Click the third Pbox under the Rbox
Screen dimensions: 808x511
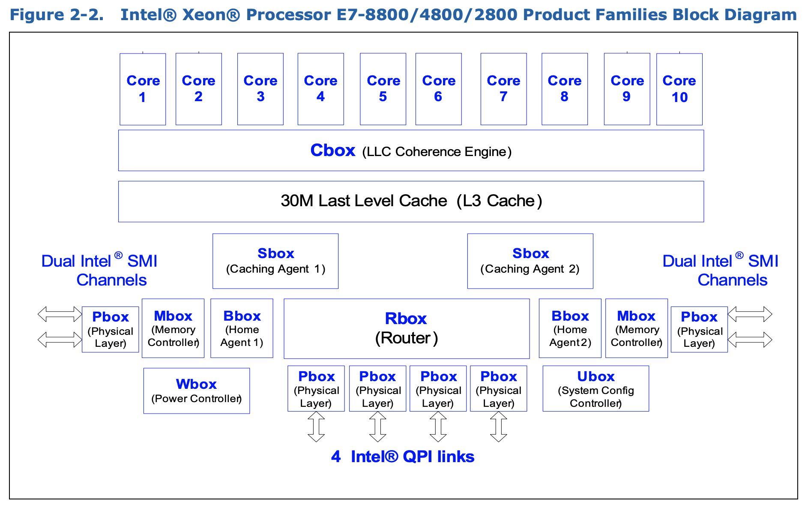pyautogui.click(x=438, y=389)
